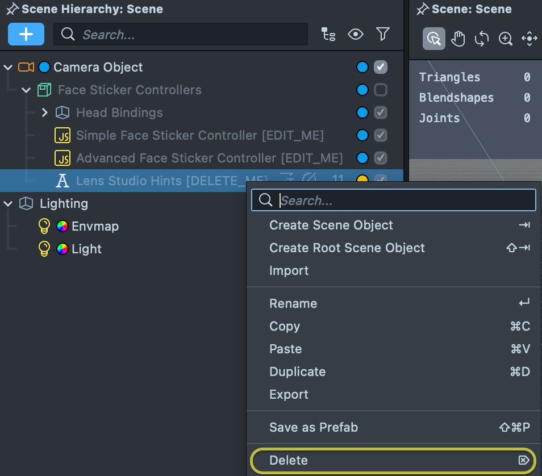Expand the Head Bindings tree node
This screenshot has width=542, height=476.
[45, 112]
